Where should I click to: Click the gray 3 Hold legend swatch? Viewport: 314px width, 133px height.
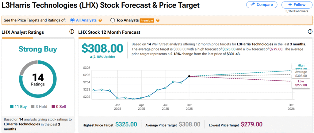point(33,107)
